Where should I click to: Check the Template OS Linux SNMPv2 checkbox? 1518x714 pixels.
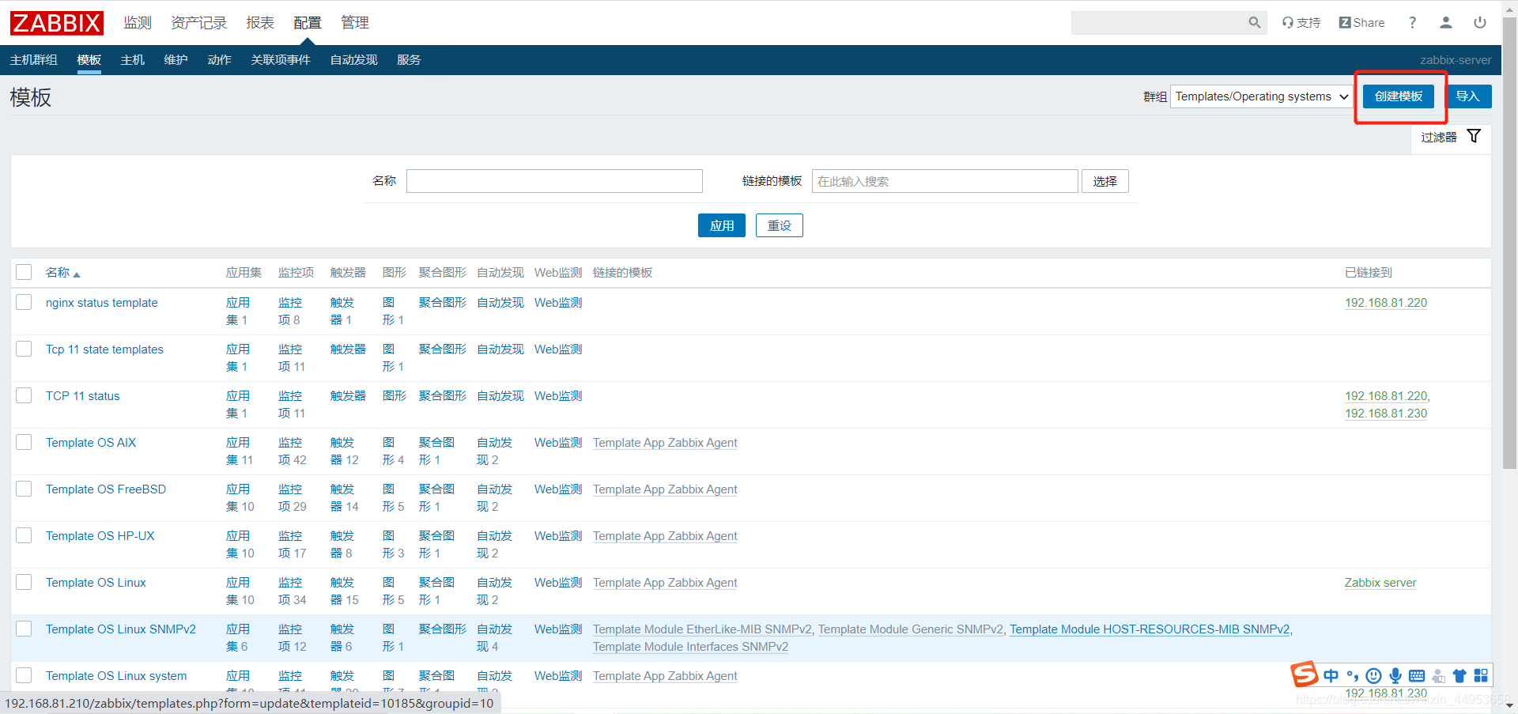click(24, 629)
